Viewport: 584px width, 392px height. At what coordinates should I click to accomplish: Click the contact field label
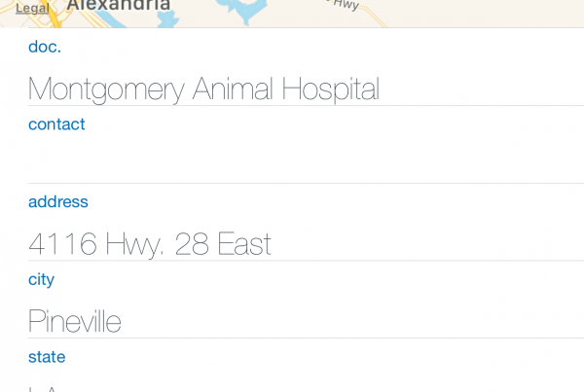56,125
